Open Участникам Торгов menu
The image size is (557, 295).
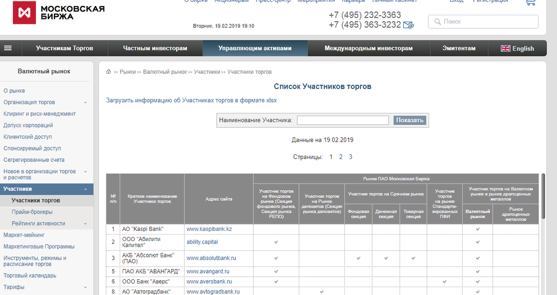(x=65, y=48)
